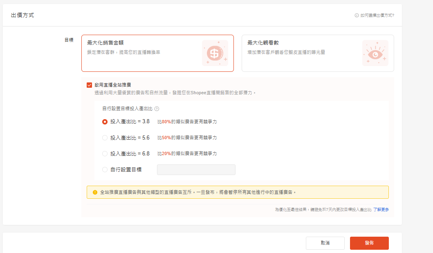The height and width of the screenshot is (253, 433).
Task: Select the 最大化觀看數 objective card
Action: pos(318,53)
